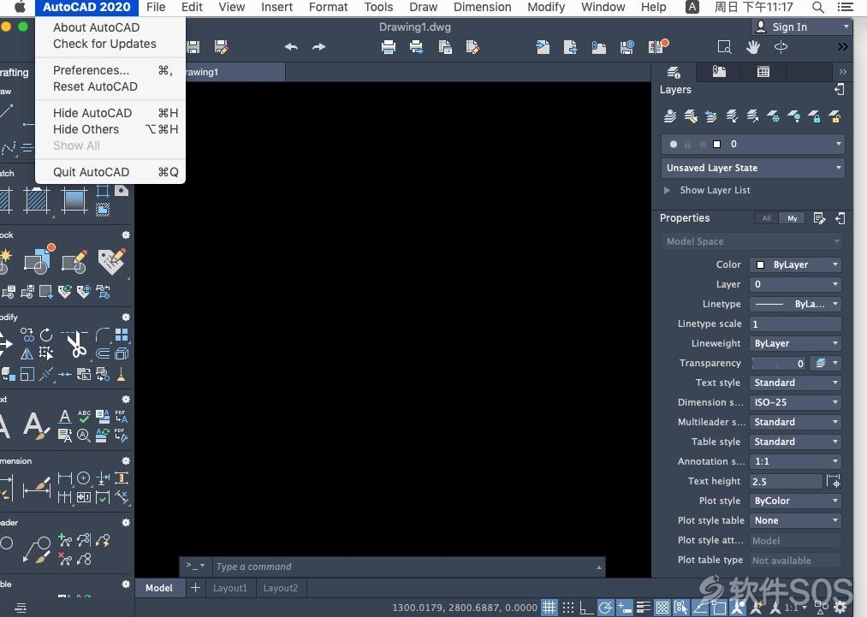
Task: Click the plus button to add layout
Action: pyautogui.click(x=195, y=588)
